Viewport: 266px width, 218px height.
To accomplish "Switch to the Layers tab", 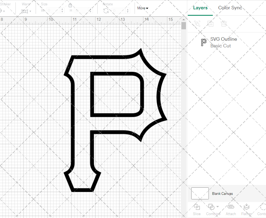I will (x=200, y=8).
